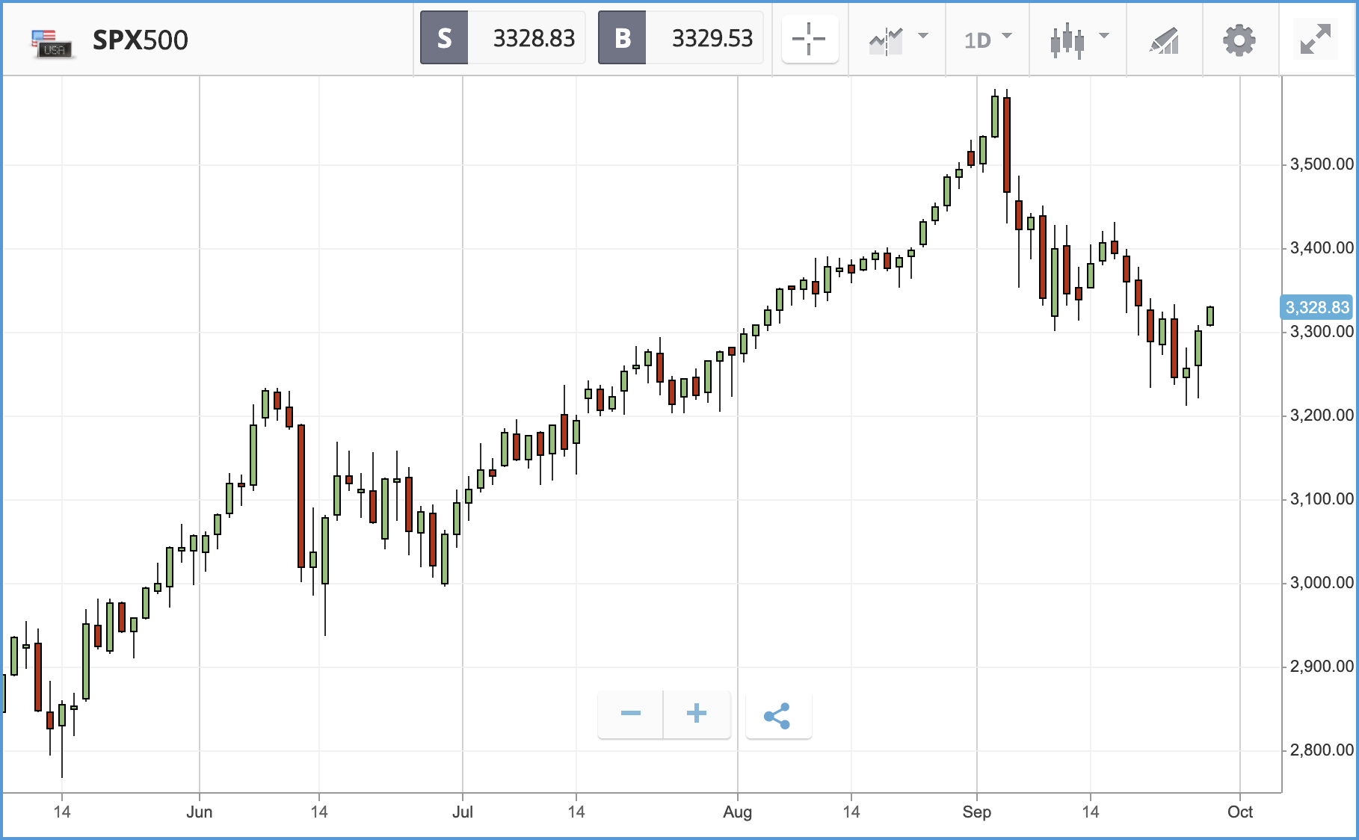Click the 3,328.83 current price label
The height and width of the screenshot is (840, 1359).
coord(1317,307)
